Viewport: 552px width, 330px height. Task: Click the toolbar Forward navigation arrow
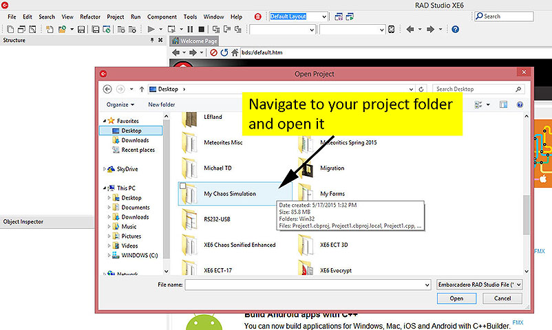click(x=430, y=29)
